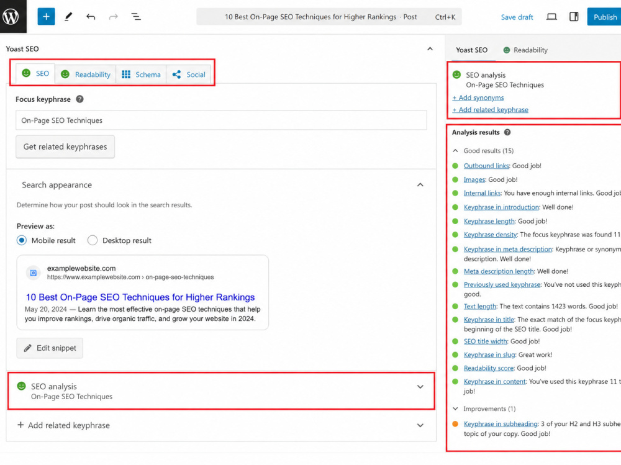Image resolution: width=621 pixels, height=465 pixels.
Task: Click the Keyphrase in slug link
Action: pyautogui.click(x=489, y=355)
